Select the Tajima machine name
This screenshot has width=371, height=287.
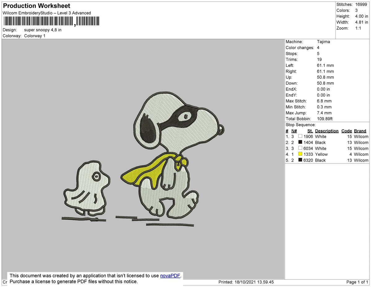tap(323, 41)
